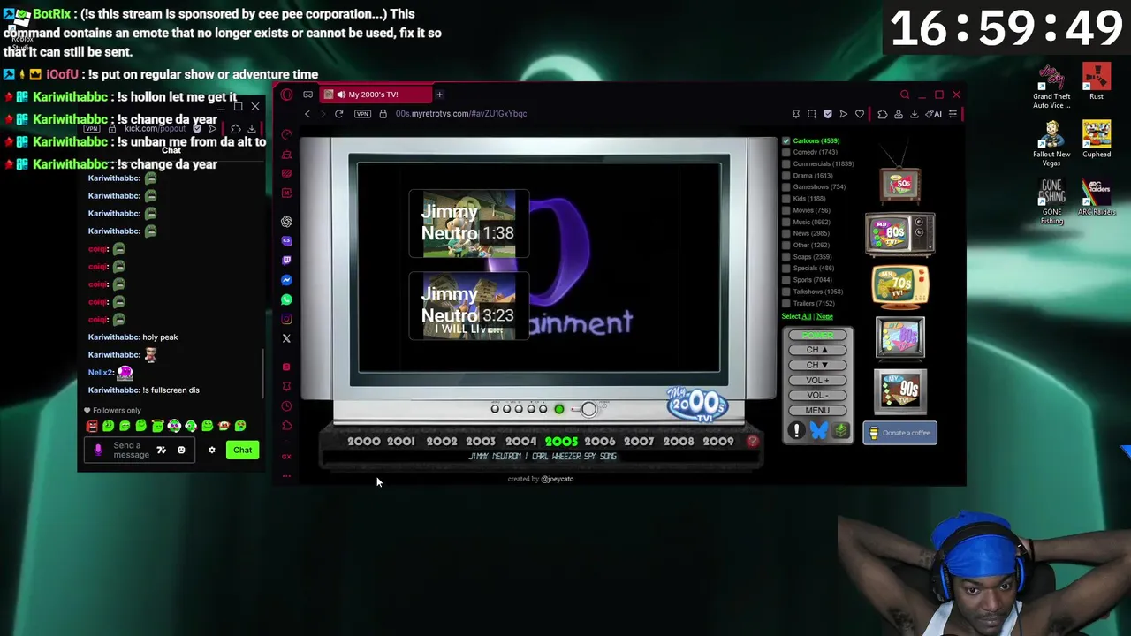Switch to the My 60s TV

899,234
